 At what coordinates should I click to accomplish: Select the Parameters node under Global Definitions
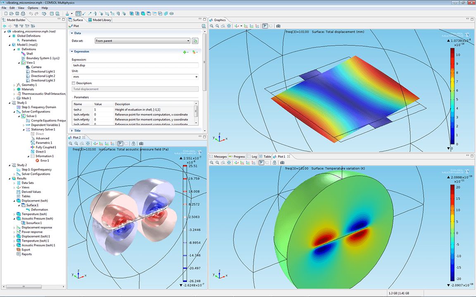point(26,40)
